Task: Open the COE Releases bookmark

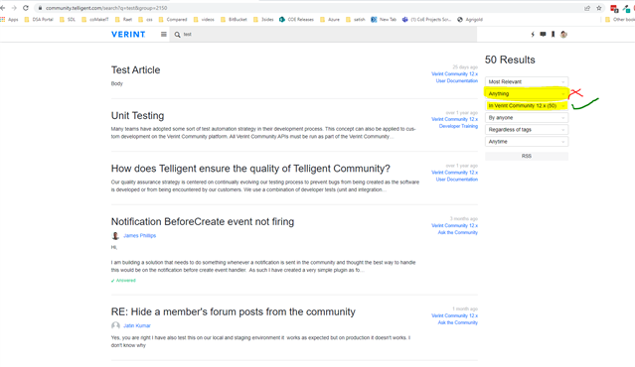Action: [296, 20]
